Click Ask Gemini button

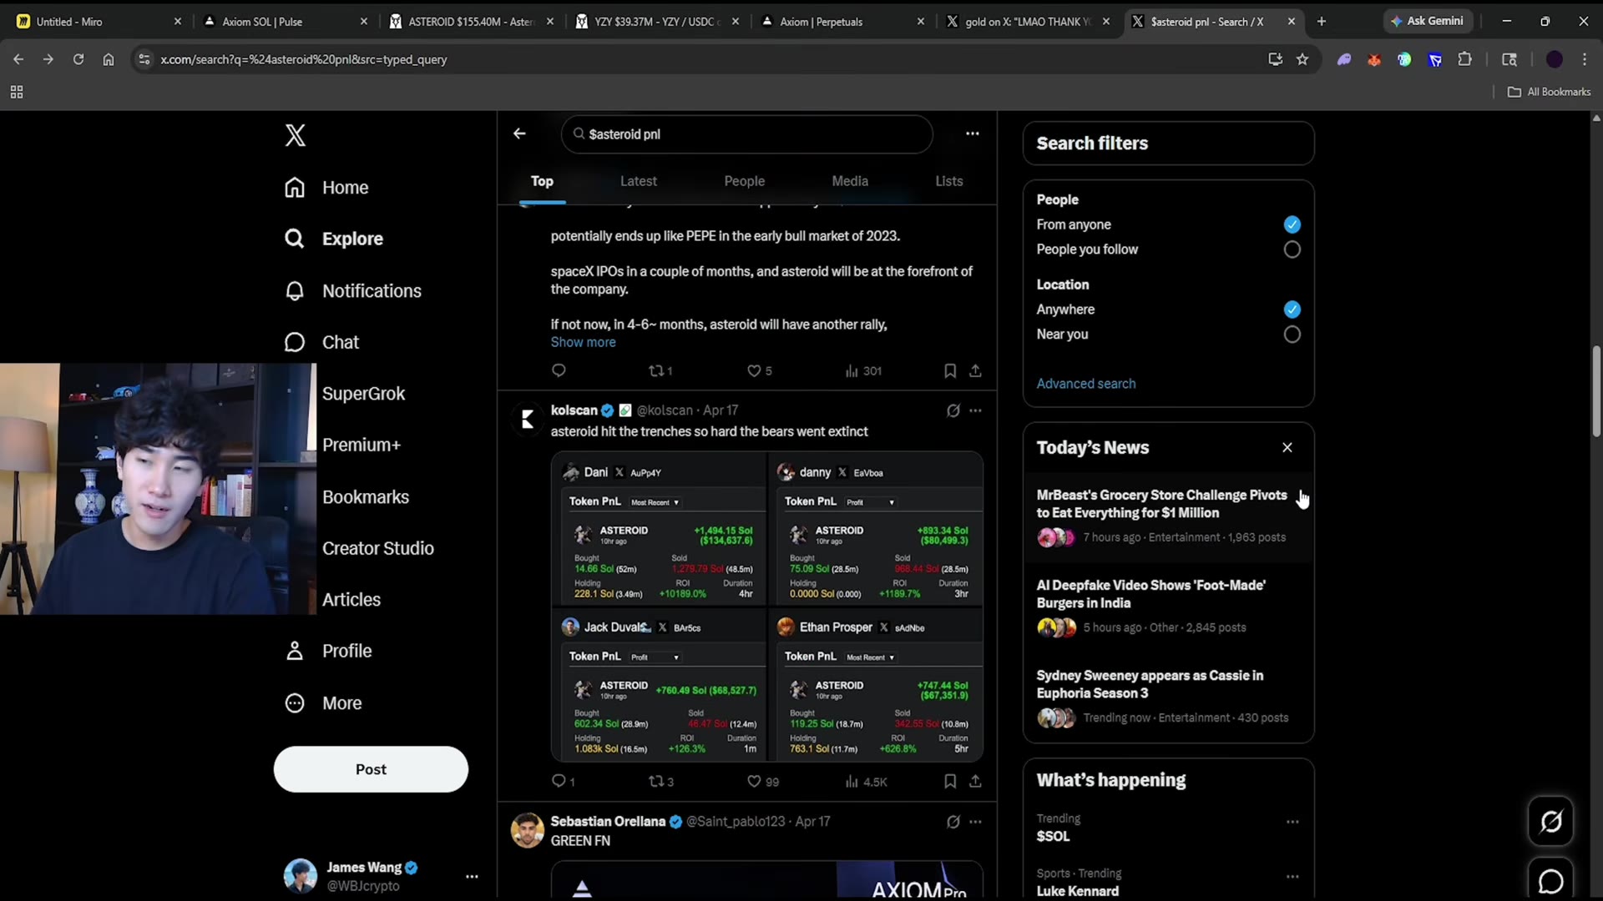[x=1428, y=22]
